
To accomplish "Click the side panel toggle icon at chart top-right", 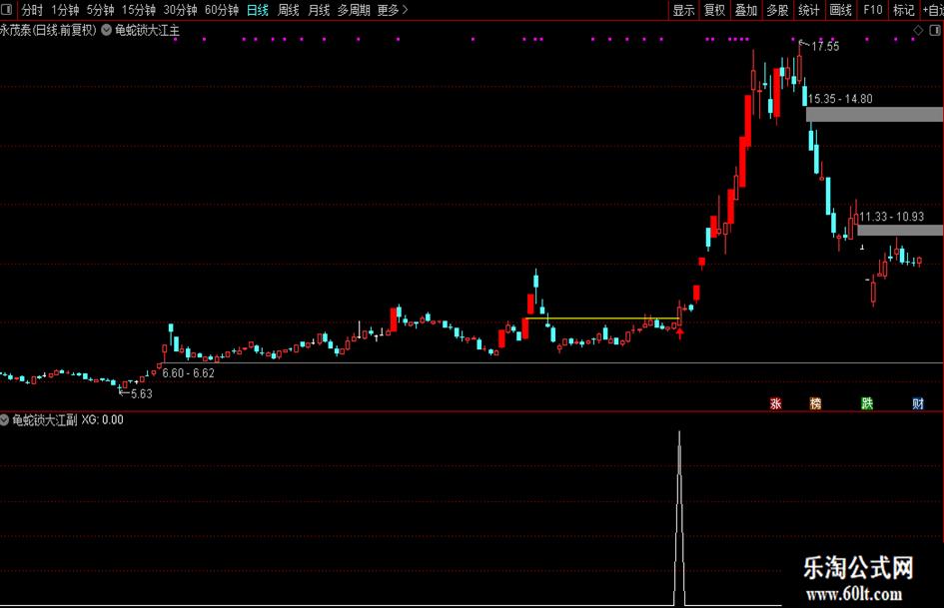I will point(936,30).
